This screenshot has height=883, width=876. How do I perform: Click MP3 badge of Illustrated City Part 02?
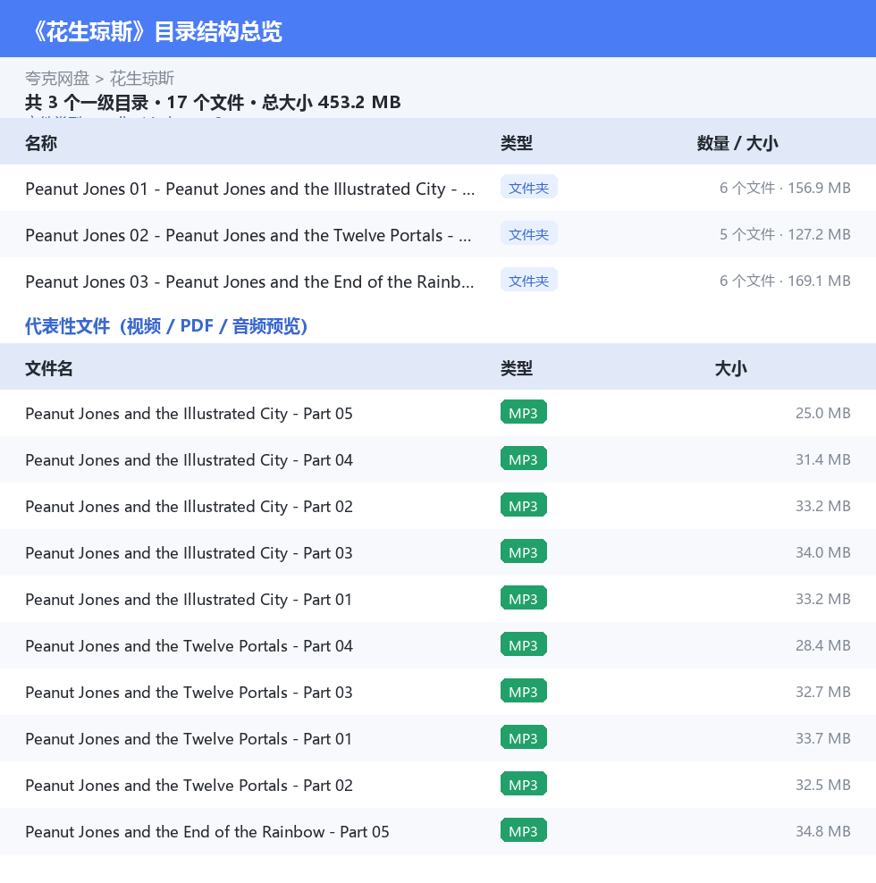pyautogui.click(x=523, y=505)
